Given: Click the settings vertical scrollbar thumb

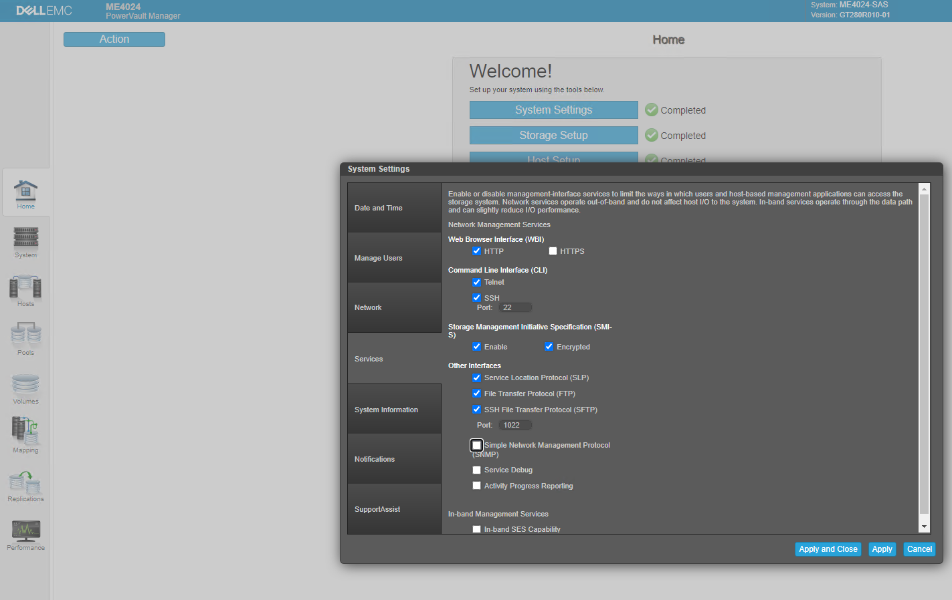Looking at the screenshot, I should 925,354.
